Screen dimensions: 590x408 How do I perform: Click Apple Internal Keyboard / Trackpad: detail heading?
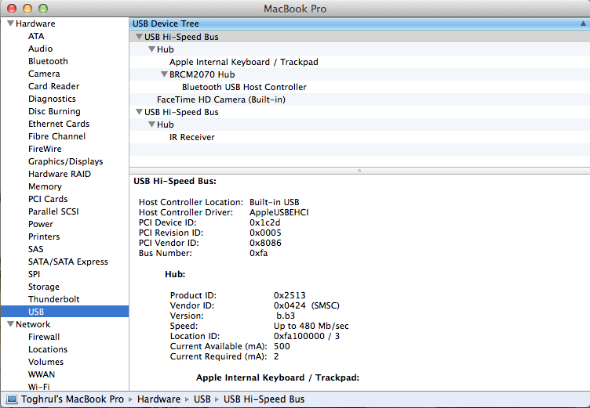(278, 377)
